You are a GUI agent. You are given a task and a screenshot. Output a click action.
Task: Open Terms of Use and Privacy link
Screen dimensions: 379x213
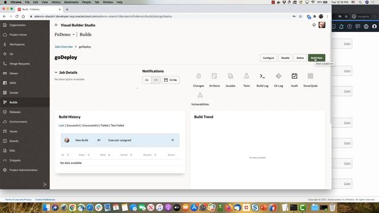(18, 199)
